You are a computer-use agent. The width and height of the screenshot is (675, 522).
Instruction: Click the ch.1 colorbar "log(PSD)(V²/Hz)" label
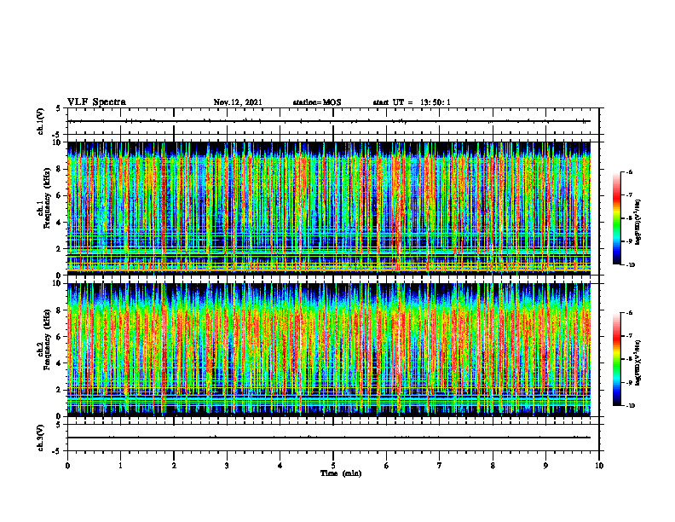point(638,223)
